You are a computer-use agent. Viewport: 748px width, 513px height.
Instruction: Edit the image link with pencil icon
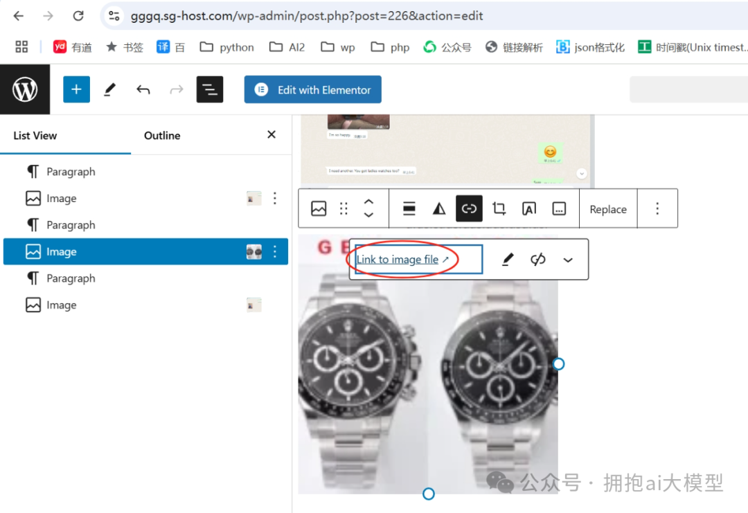508,259
